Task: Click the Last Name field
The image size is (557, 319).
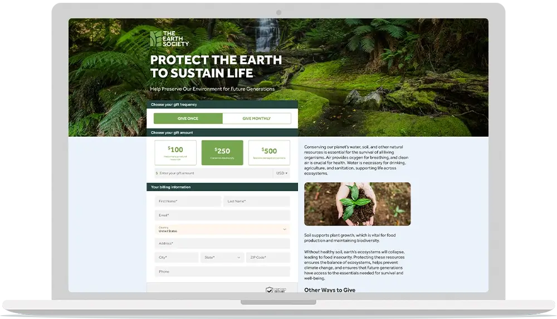Action: pyautogui.click(x=257, y=201)
